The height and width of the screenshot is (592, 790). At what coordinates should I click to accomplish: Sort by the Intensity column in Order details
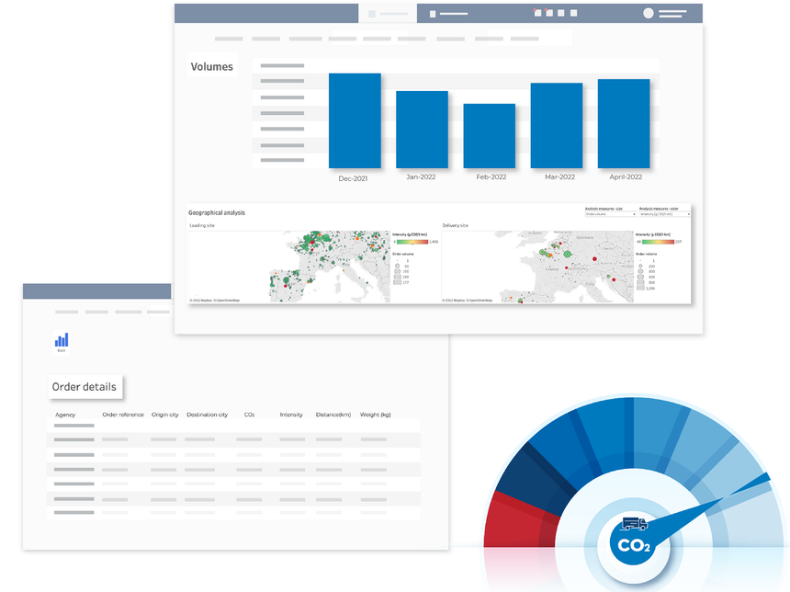pos(291,415)
